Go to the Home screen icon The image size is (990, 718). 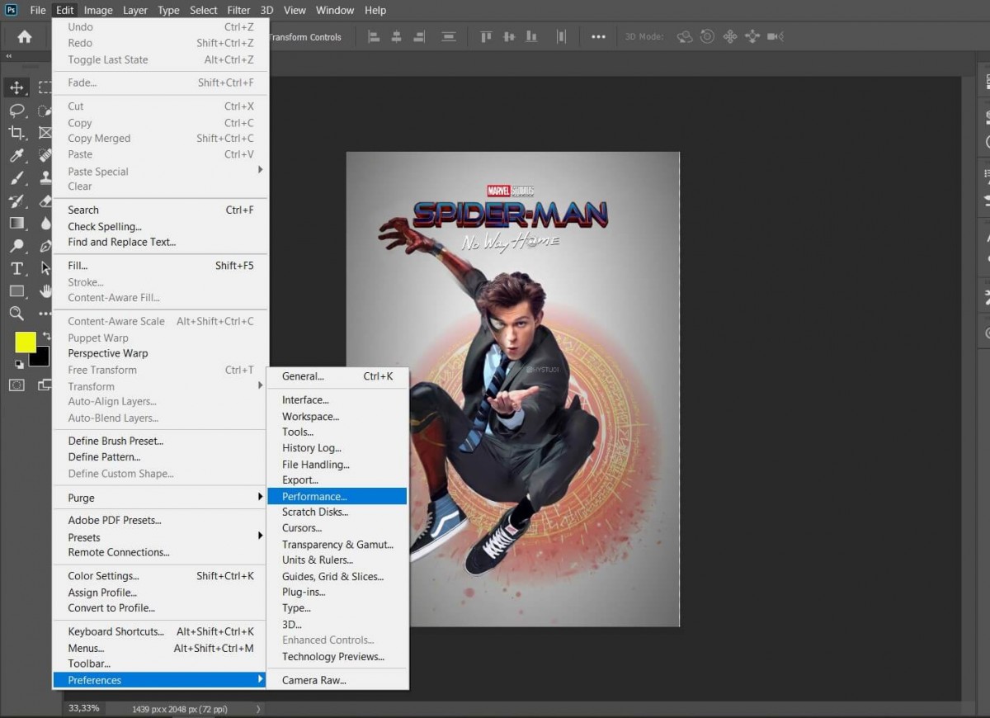coord(25,36)
